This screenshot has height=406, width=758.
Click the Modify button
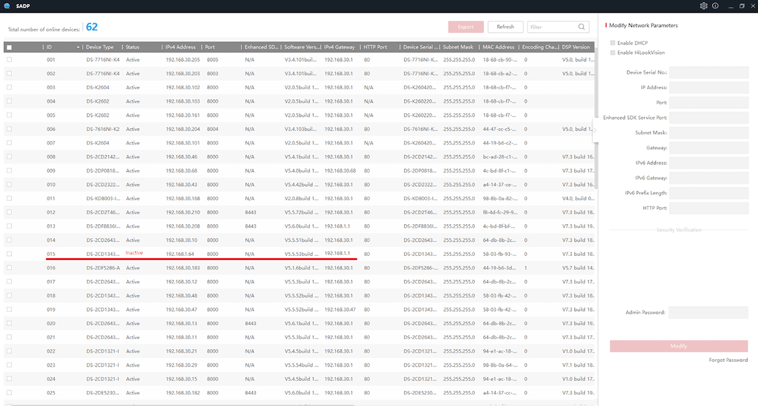click(x=678, y=346)
